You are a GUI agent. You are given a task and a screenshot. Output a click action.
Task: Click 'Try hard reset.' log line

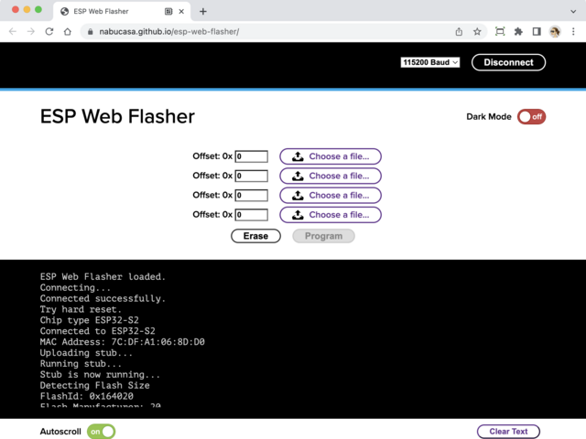(x=81, y=309)
